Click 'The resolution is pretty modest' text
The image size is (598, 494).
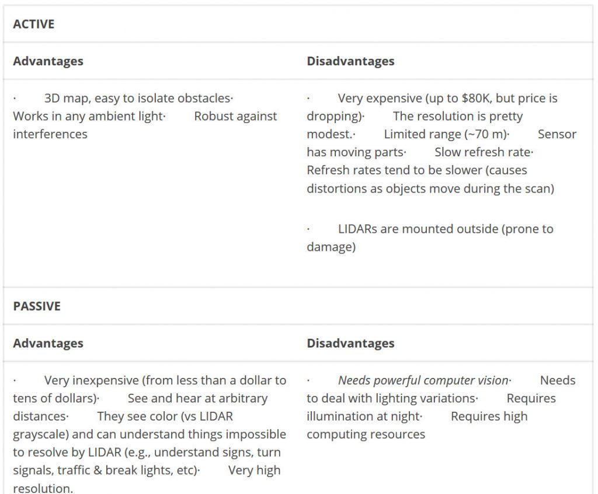coord(458,117)
